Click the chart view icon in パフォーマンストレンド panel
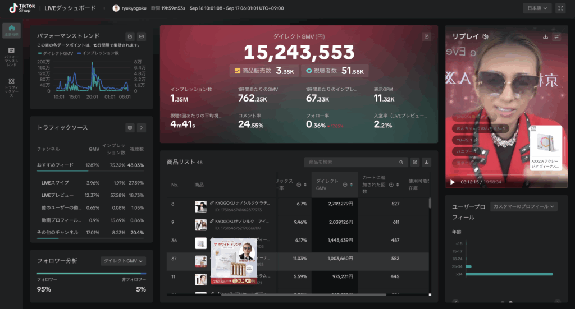This screenshot has height=309, width=575. [x=142, y=36]
